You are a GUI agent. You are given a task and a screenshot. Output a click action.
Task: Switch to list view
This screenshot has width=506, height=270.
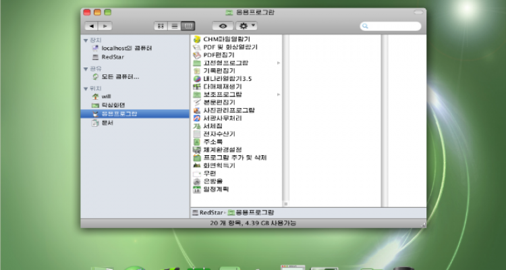click(174, 26)
